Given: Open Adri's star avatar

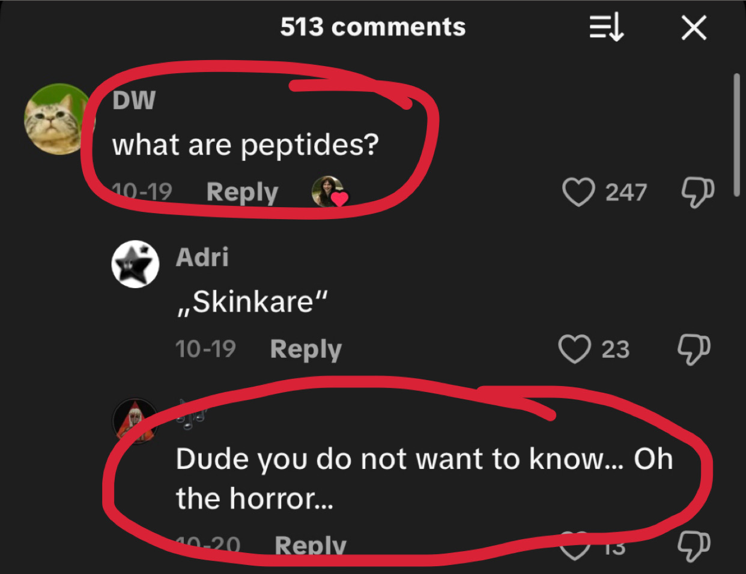Looking at the screenshot, I should tap(135, 264).
